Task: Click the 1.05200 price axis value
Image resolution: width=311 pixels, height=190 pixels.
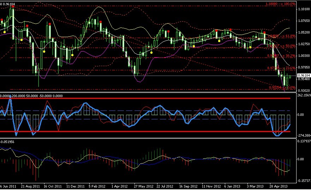Action: [x=304, y=32]
